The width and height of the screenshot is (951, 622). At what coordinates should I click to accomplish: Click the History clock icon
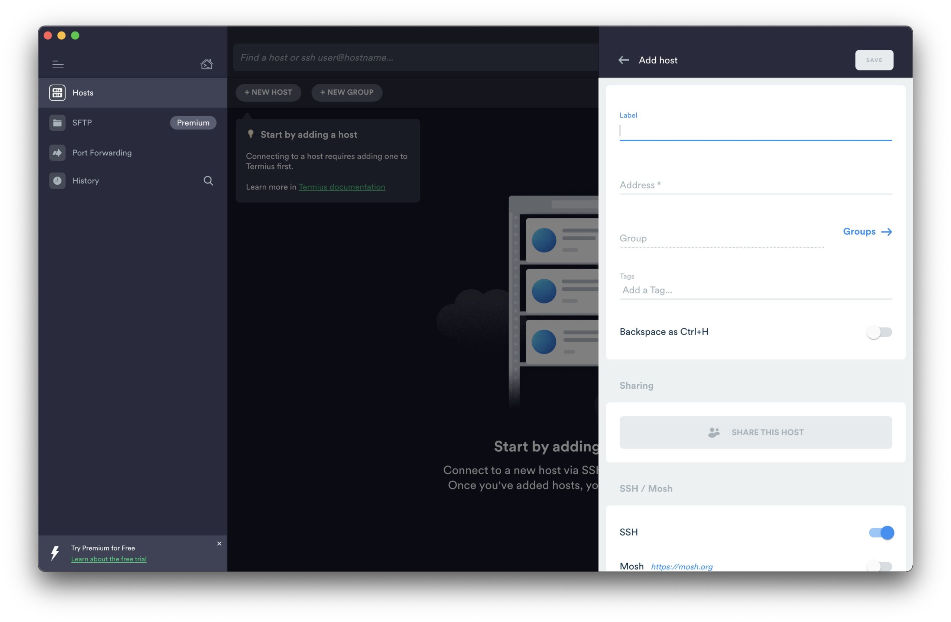(57, 180)
